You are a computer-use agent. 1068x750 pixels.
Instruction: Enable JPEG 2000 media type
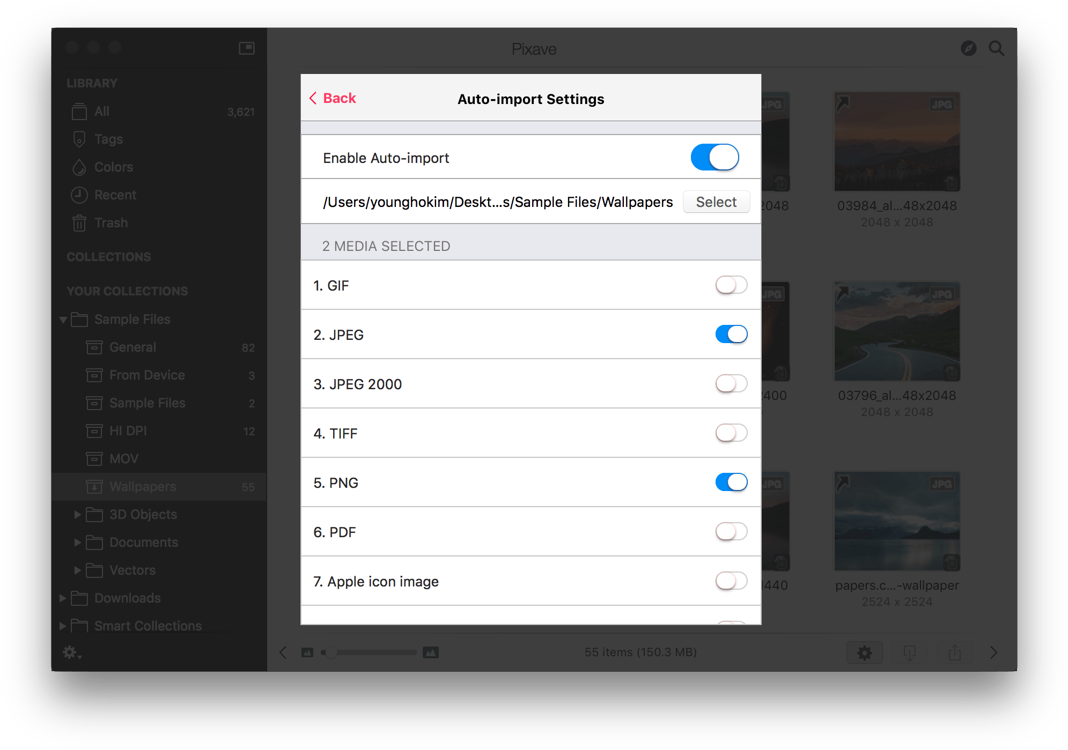(x=731, y=384)
